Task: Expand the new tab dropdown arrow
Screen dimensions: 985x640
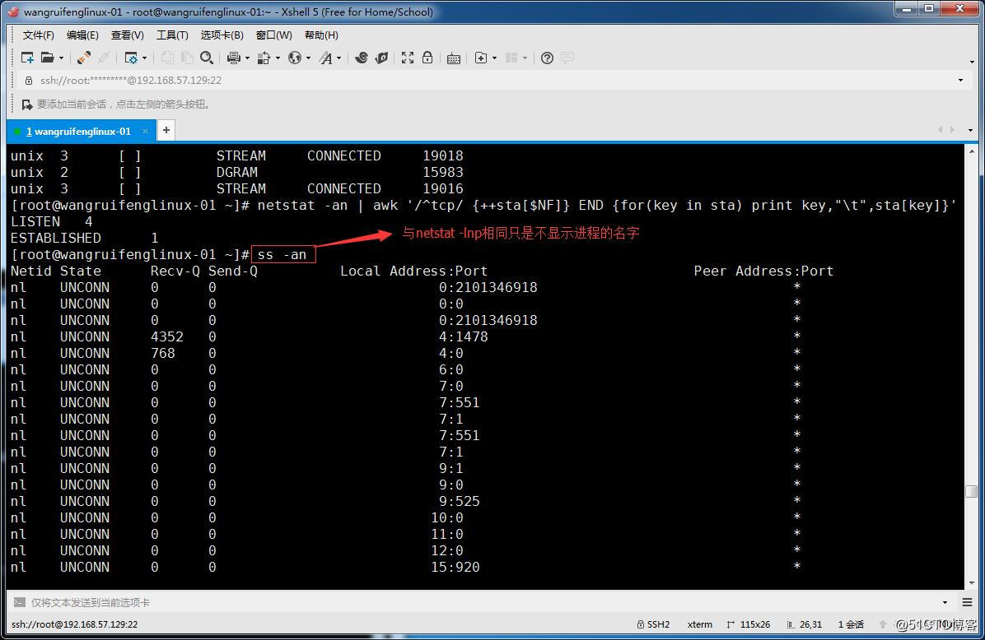Action: point(494,58)
